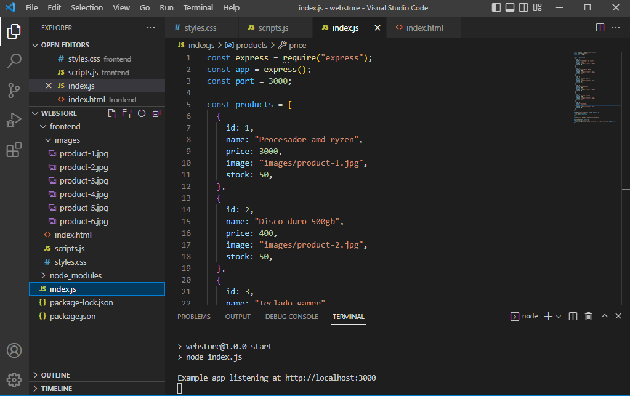Toggle secondary side bar layout icon
630x396 pixels.
tap(523, 7)
